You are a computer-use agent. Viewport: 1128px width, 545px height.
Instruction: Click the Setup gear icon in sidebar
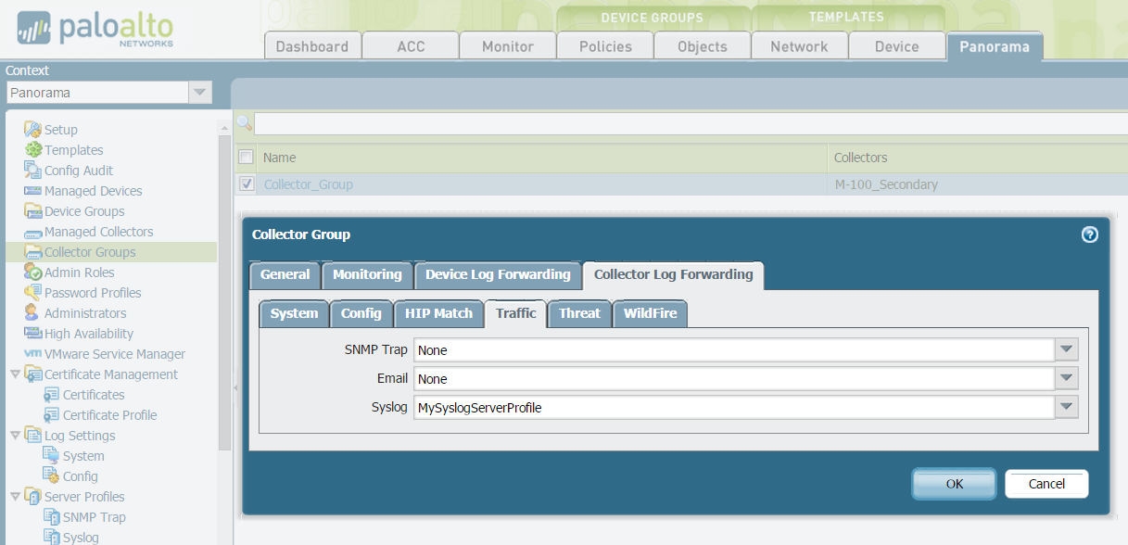pyautogui.click(x=33, y=130)
